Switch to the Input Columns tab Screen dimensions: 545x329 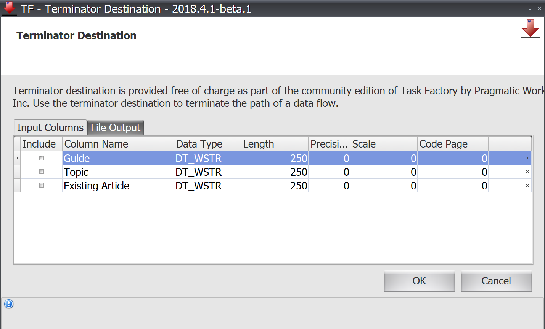point(50,127)
